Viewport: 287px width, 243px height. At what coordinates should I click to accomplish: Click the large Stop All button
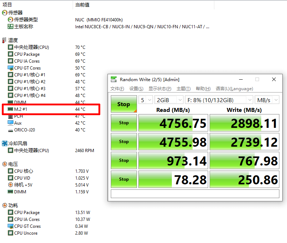point(124,104)
